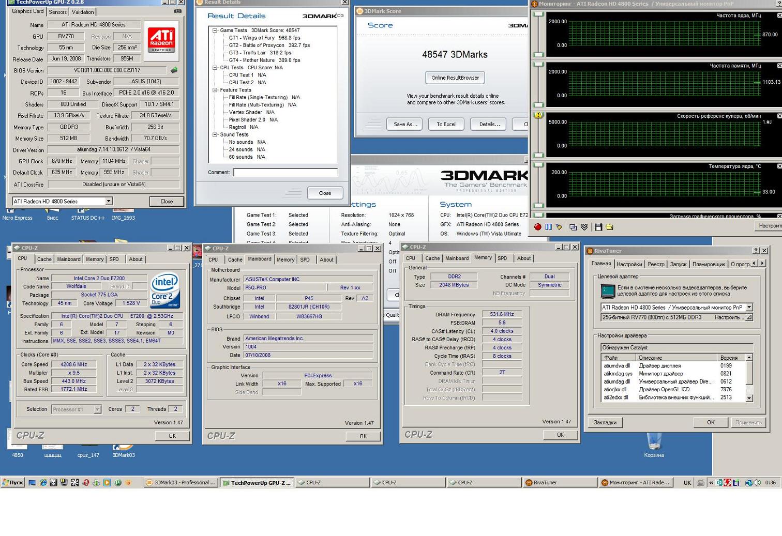The width and height of the screenshot is (782, 536).
Task: Click the Comment input field in Result Details
Action: (x=285, y=172)
